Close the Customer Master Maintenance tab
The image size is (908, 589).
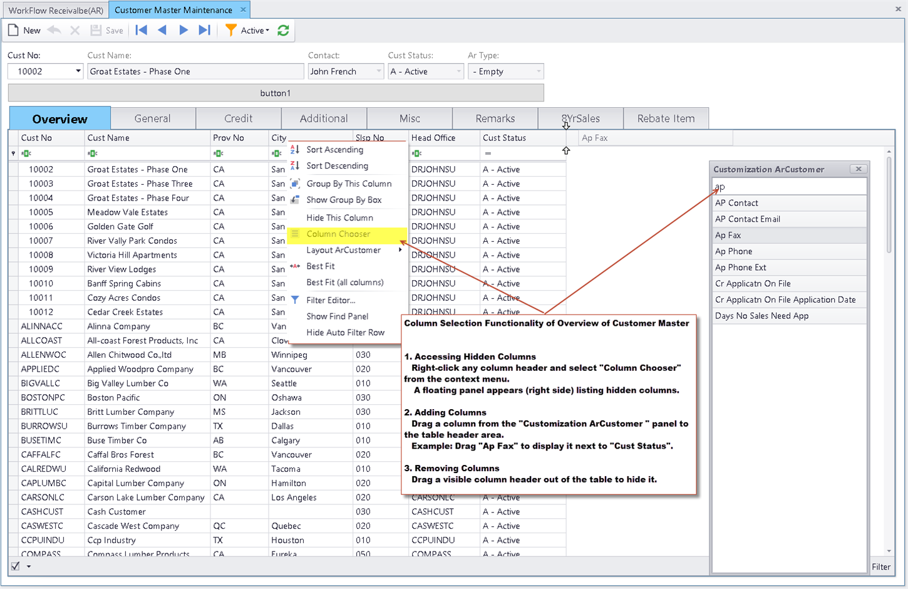(x=243, y=10)
